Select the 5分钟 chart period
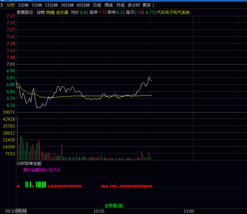 click(37, 5)
